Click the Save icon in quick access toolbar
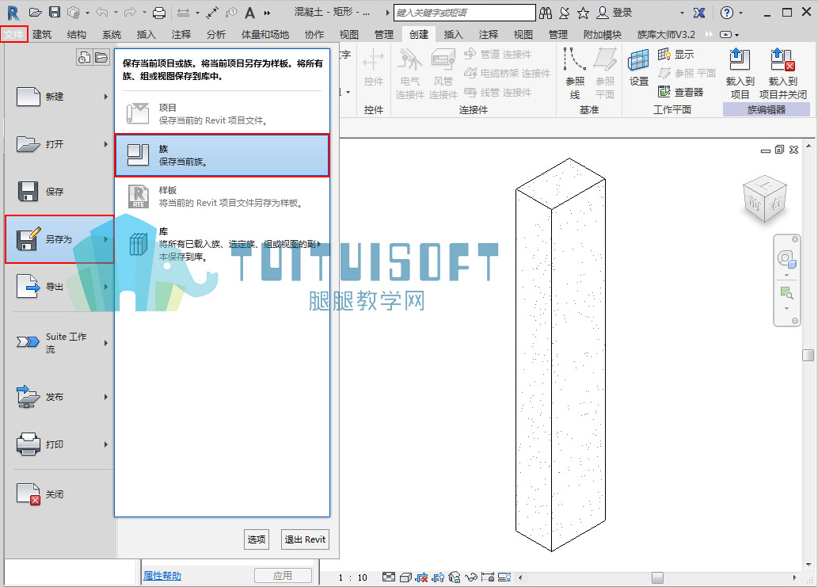The height and width of the screenshot is (587, 818). pos(55,12)
